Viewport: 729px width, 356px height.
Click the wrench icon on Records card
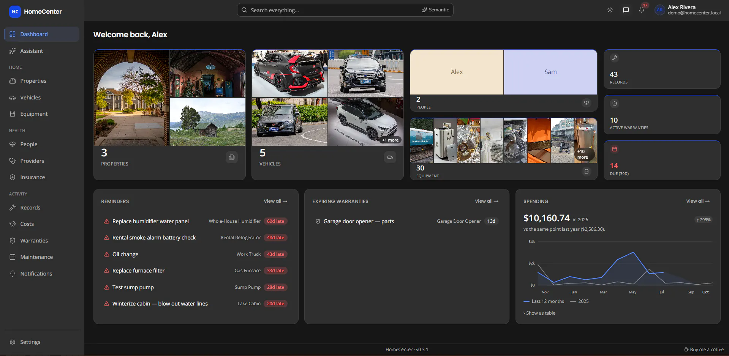pos(614,58)
